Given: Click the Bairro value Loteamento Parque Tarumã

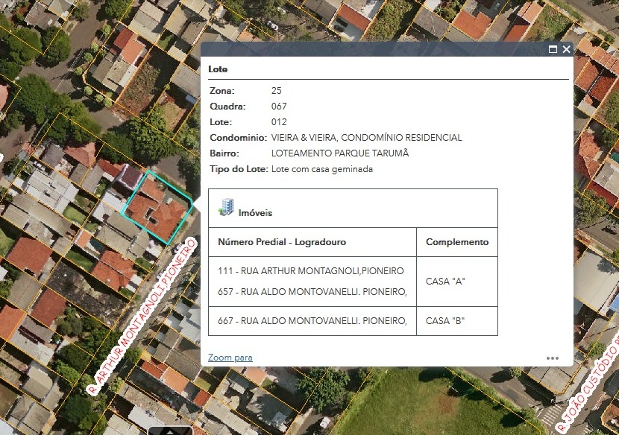Looking at the screenshot, I should tap(340, 153).
